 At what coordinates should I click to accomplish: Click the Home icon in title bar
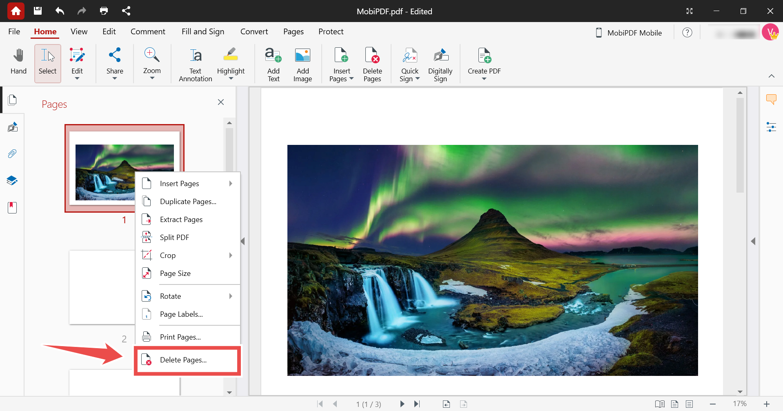click(16, 11)
